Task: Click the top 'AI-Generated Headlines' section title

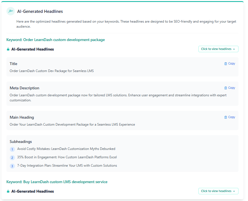Action: point(40,11)
